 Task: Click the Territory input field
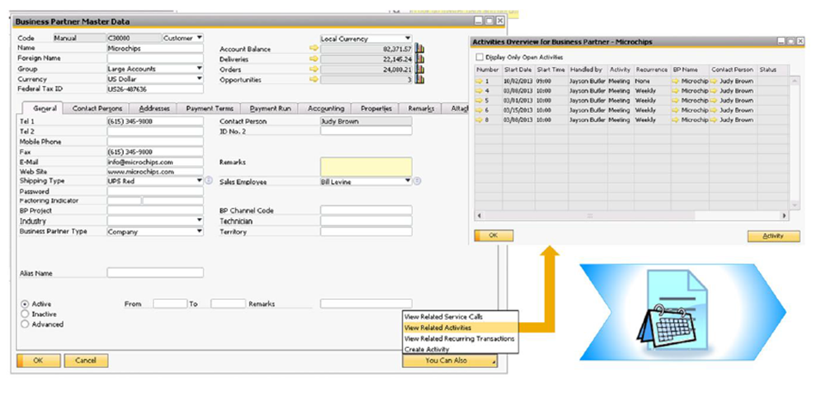click(x=366, y=231)
